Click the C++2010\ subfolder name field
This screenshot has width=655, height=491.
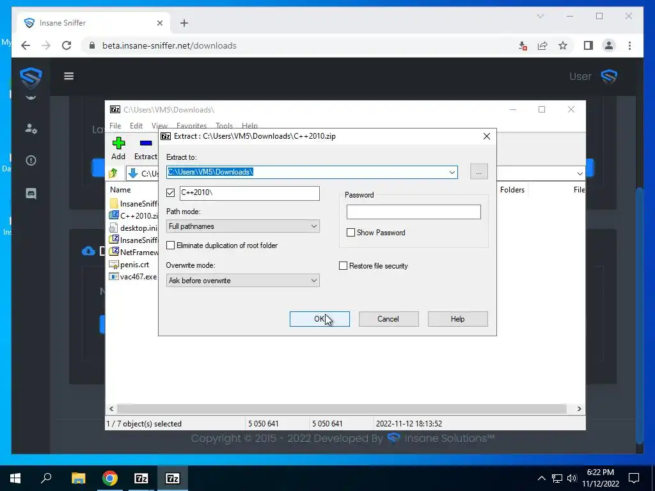point(250,193)
